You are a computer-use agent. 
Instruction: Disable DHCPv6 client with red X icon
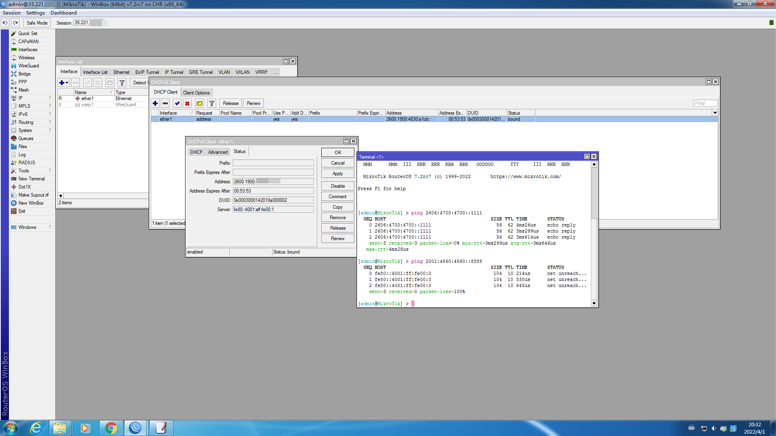click(x=188, y=103)
